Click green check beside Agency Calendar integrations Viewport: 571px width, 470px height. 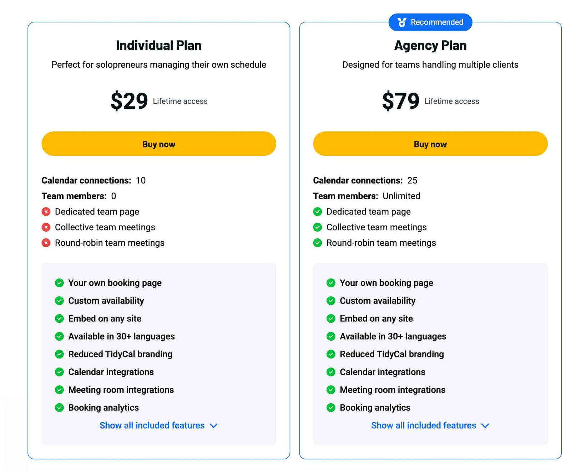coord(331,372)
